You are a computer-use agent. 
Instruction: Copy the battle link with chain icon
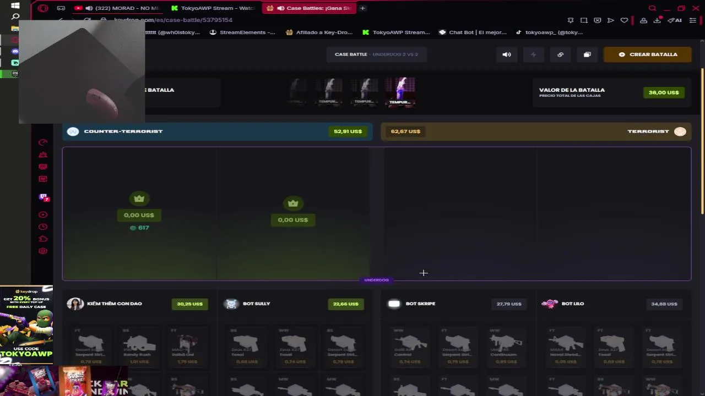point(560,54)
